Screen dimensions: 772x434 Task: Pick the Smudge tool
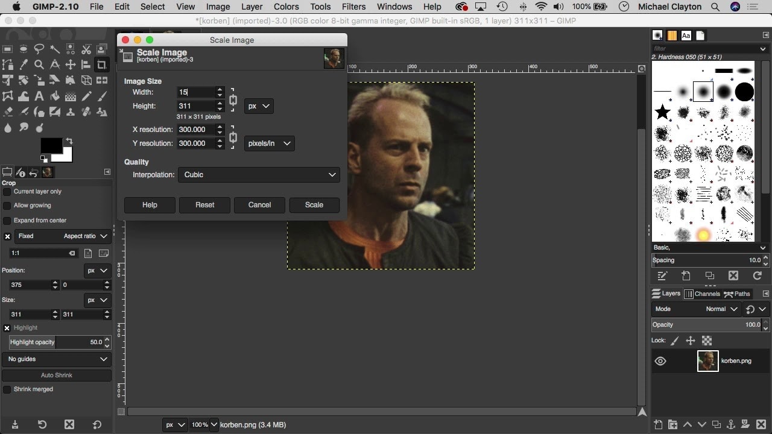click(24, 127)
